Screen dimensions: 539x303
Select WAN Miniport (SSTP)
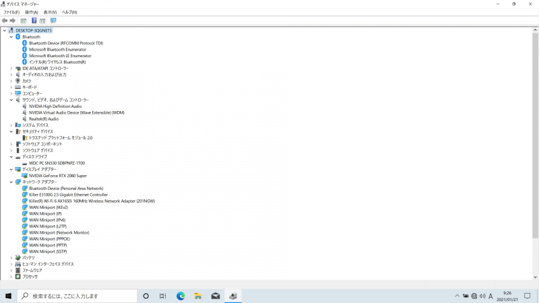(x=48, y=251)
